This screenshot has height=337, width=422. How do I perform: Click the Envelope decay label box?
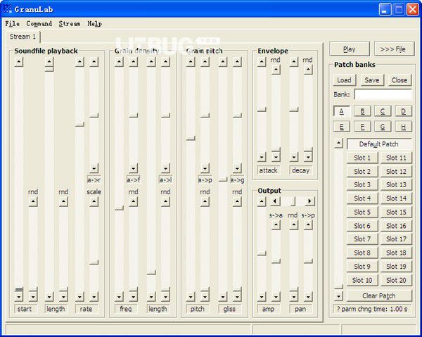301,170
